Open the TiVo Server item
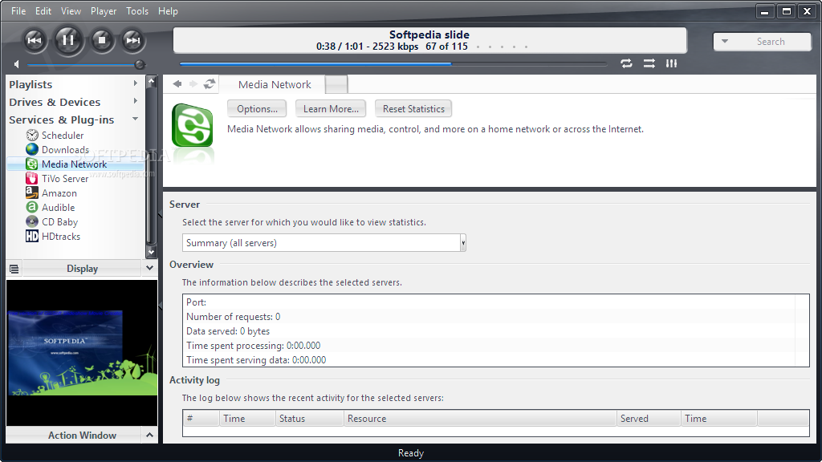This screenshot has width=822, height=462. click(65, 179)
